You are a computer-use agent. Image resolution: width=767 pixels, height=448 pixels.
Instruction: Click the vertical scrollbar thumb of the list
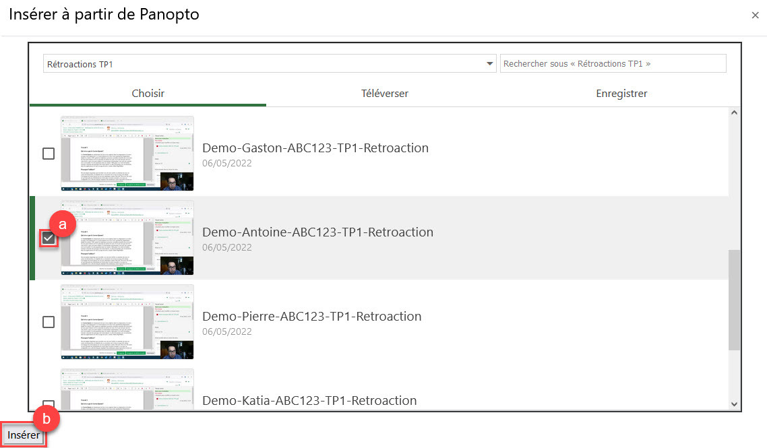tap(735, 300)
